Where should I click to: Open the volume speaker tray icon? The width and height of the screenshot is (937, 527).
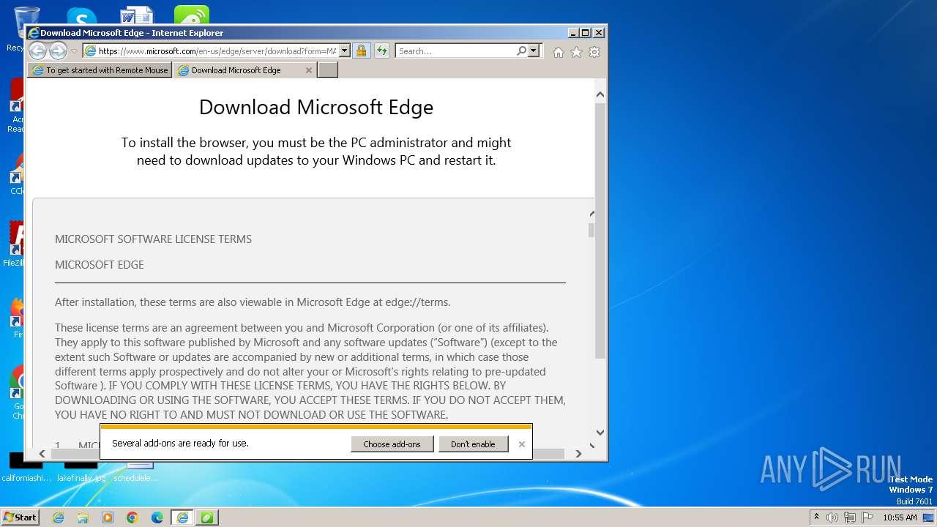click(x=832, y=517)
